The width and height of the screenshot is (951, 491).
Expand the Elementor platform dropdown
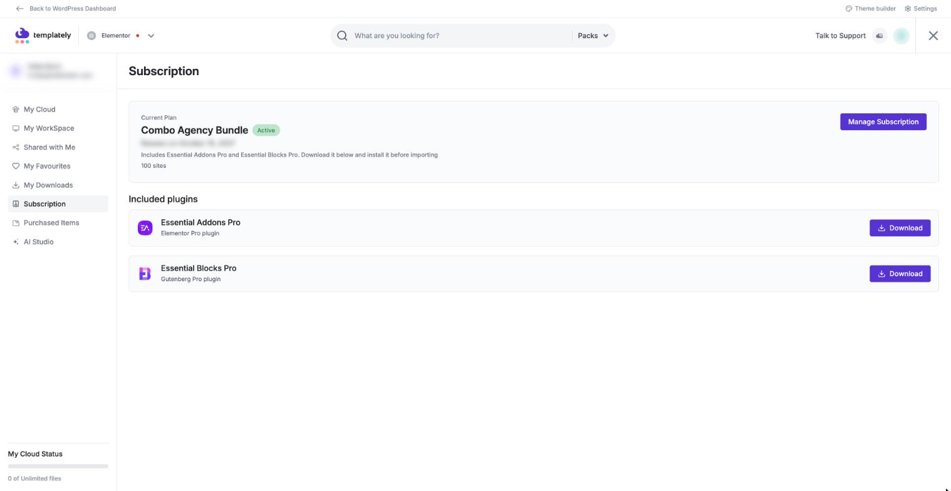(151, 36)
